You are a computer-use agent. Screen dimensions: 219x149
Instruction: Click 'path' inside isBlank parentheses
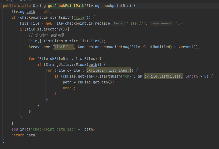tap(93, 64)
